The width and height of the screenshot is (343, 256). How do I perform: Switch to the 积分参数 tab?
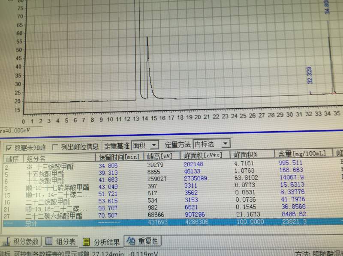coord(21,241)
